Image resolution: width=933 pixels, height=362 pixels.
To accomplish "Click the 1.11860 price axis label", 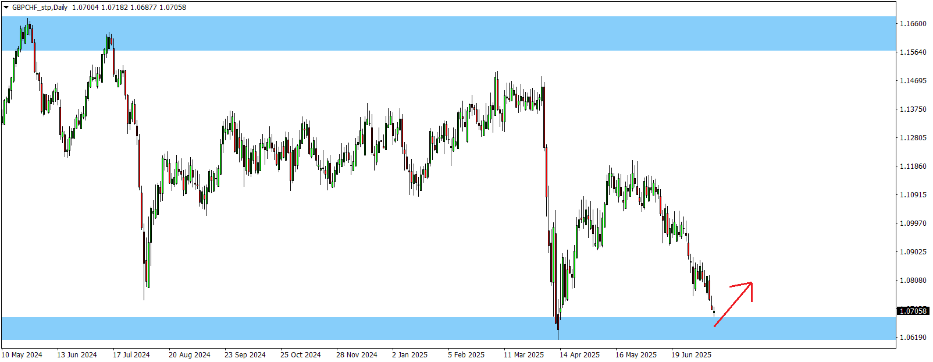I will 913,166.
